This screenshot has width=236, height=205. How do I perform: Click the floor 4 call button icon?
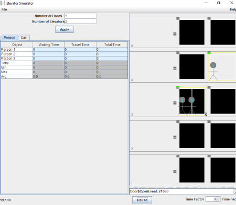click(x=175, y=69)
